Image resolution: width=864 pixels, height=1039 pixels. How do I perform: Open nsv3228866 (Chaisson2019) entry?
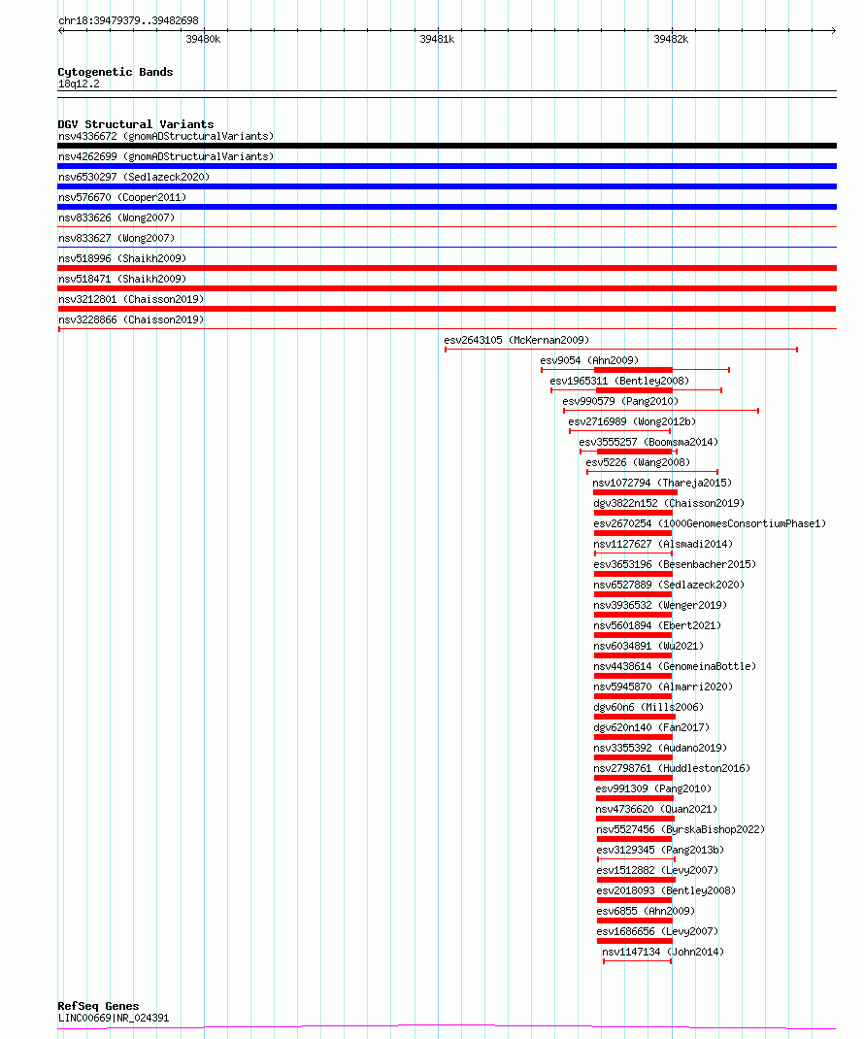pos(131,320)
